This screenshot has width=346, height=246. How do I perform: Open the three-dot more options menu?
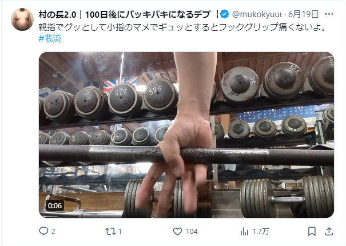(x=329, y=14)
